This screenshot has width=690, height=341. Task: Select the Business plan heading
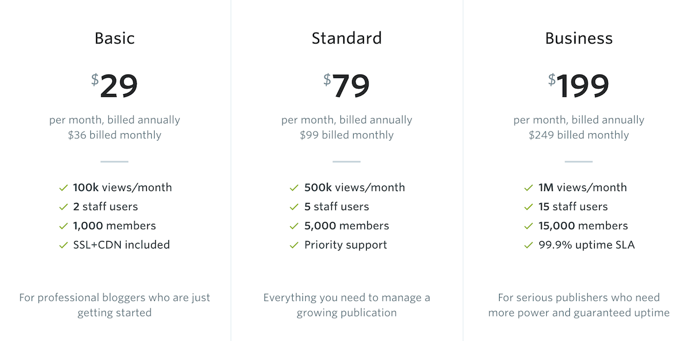pos(579,38)
